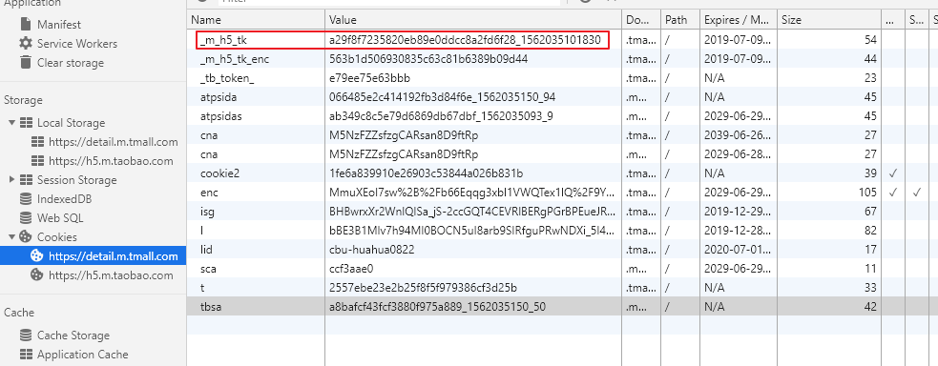Select the _m_h5_tk_enc cookie row
This screenshot has height=366, width=938.
[562, 59]
